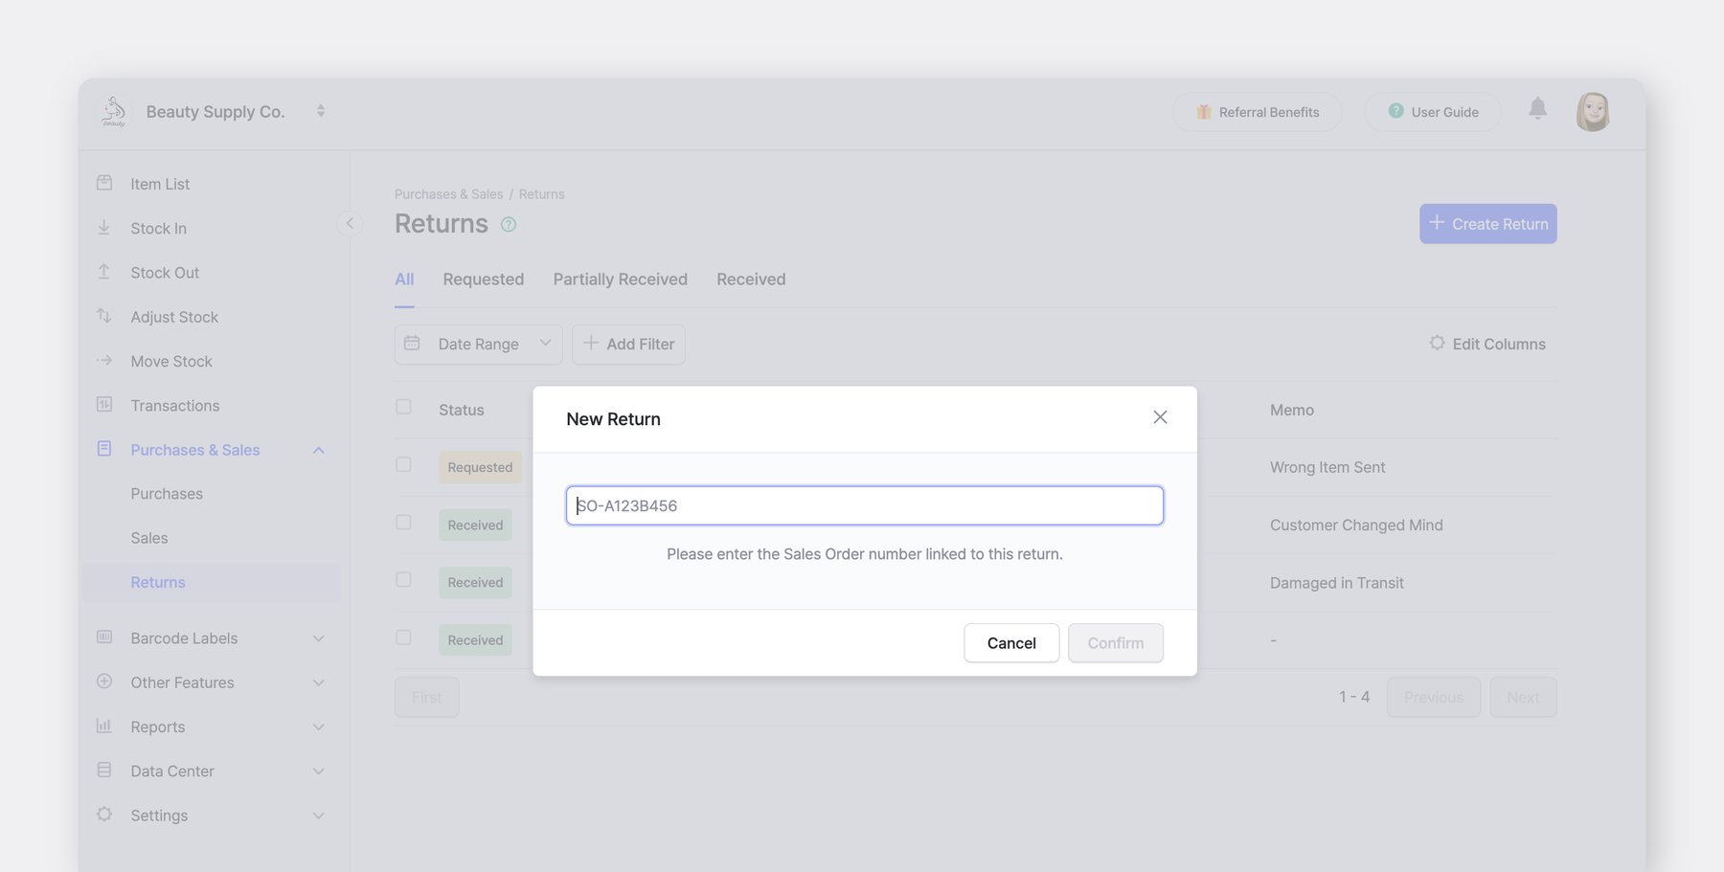Click the Create Return button
Viewport: 1724px width, 872px height.
(x=1487, y=224)
